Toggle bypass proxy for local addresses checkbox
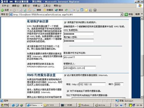The image size is (144, 108). (68, 91)
